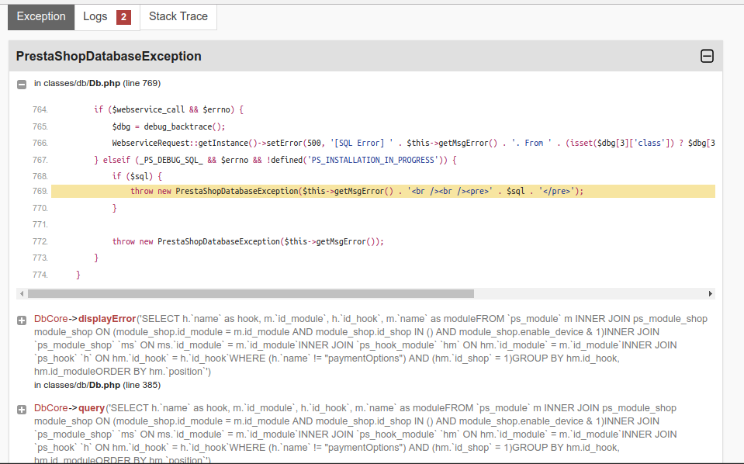
Task: Click the code horizontal scrollbar thumb
Action: 251,293
